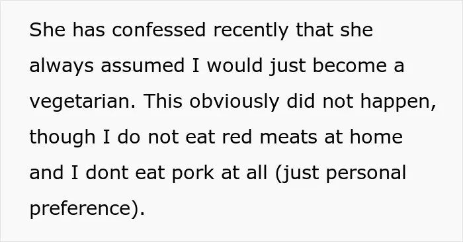Click the word "assumed"

[143, 65]
